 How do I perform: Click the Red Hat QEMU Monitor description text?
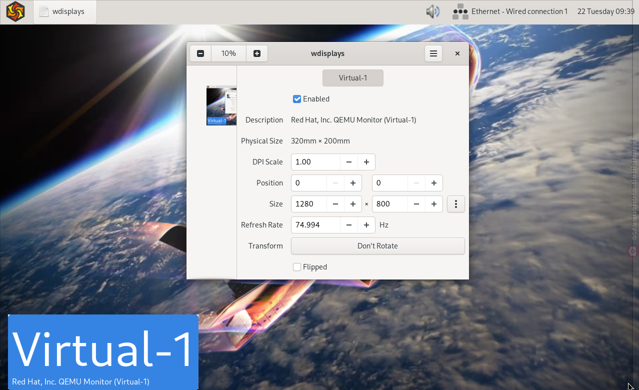tap(353, 120)
